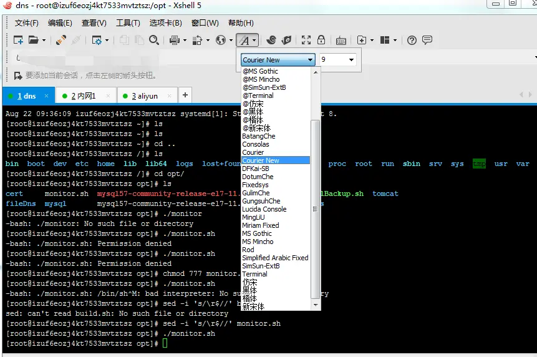Launch Xagent key icon
Viewport: 537px width, 357px height.
coord(286,40)
